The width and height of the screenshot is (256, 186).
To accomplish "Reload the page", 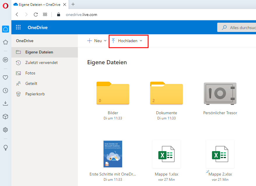I will pyautogui.click(x=36, y=15).
